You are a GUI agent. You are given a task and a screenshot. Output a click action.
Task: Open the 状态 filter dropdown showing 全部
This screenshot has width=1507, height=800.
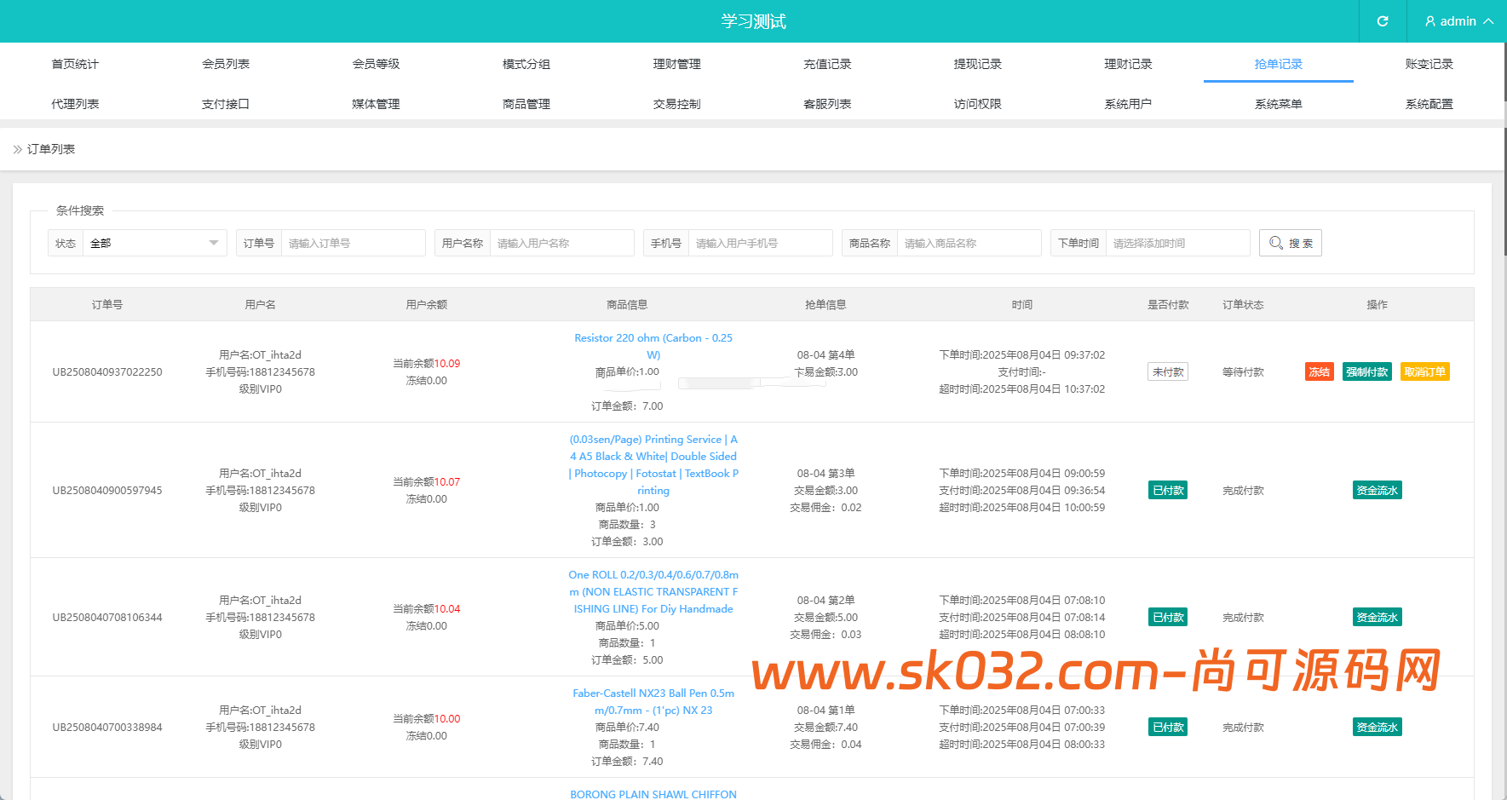click(153, 243)
